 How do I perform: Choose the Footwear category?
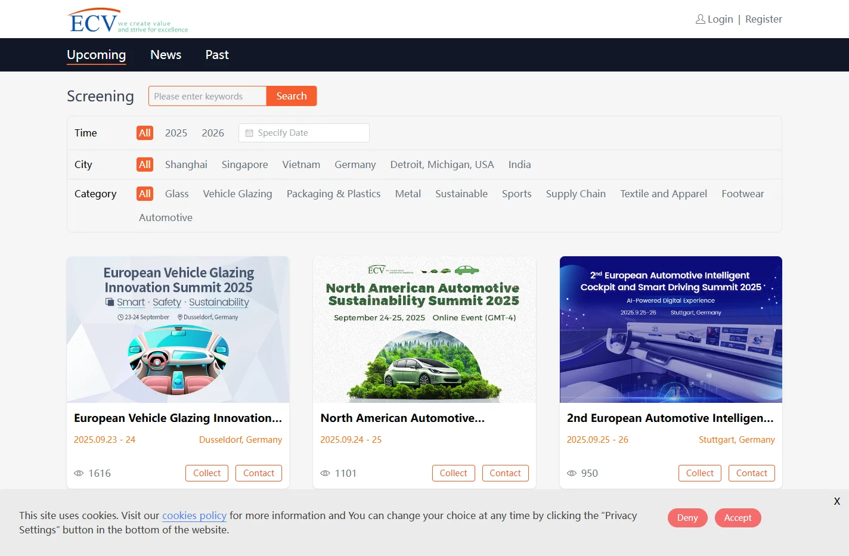743,194
